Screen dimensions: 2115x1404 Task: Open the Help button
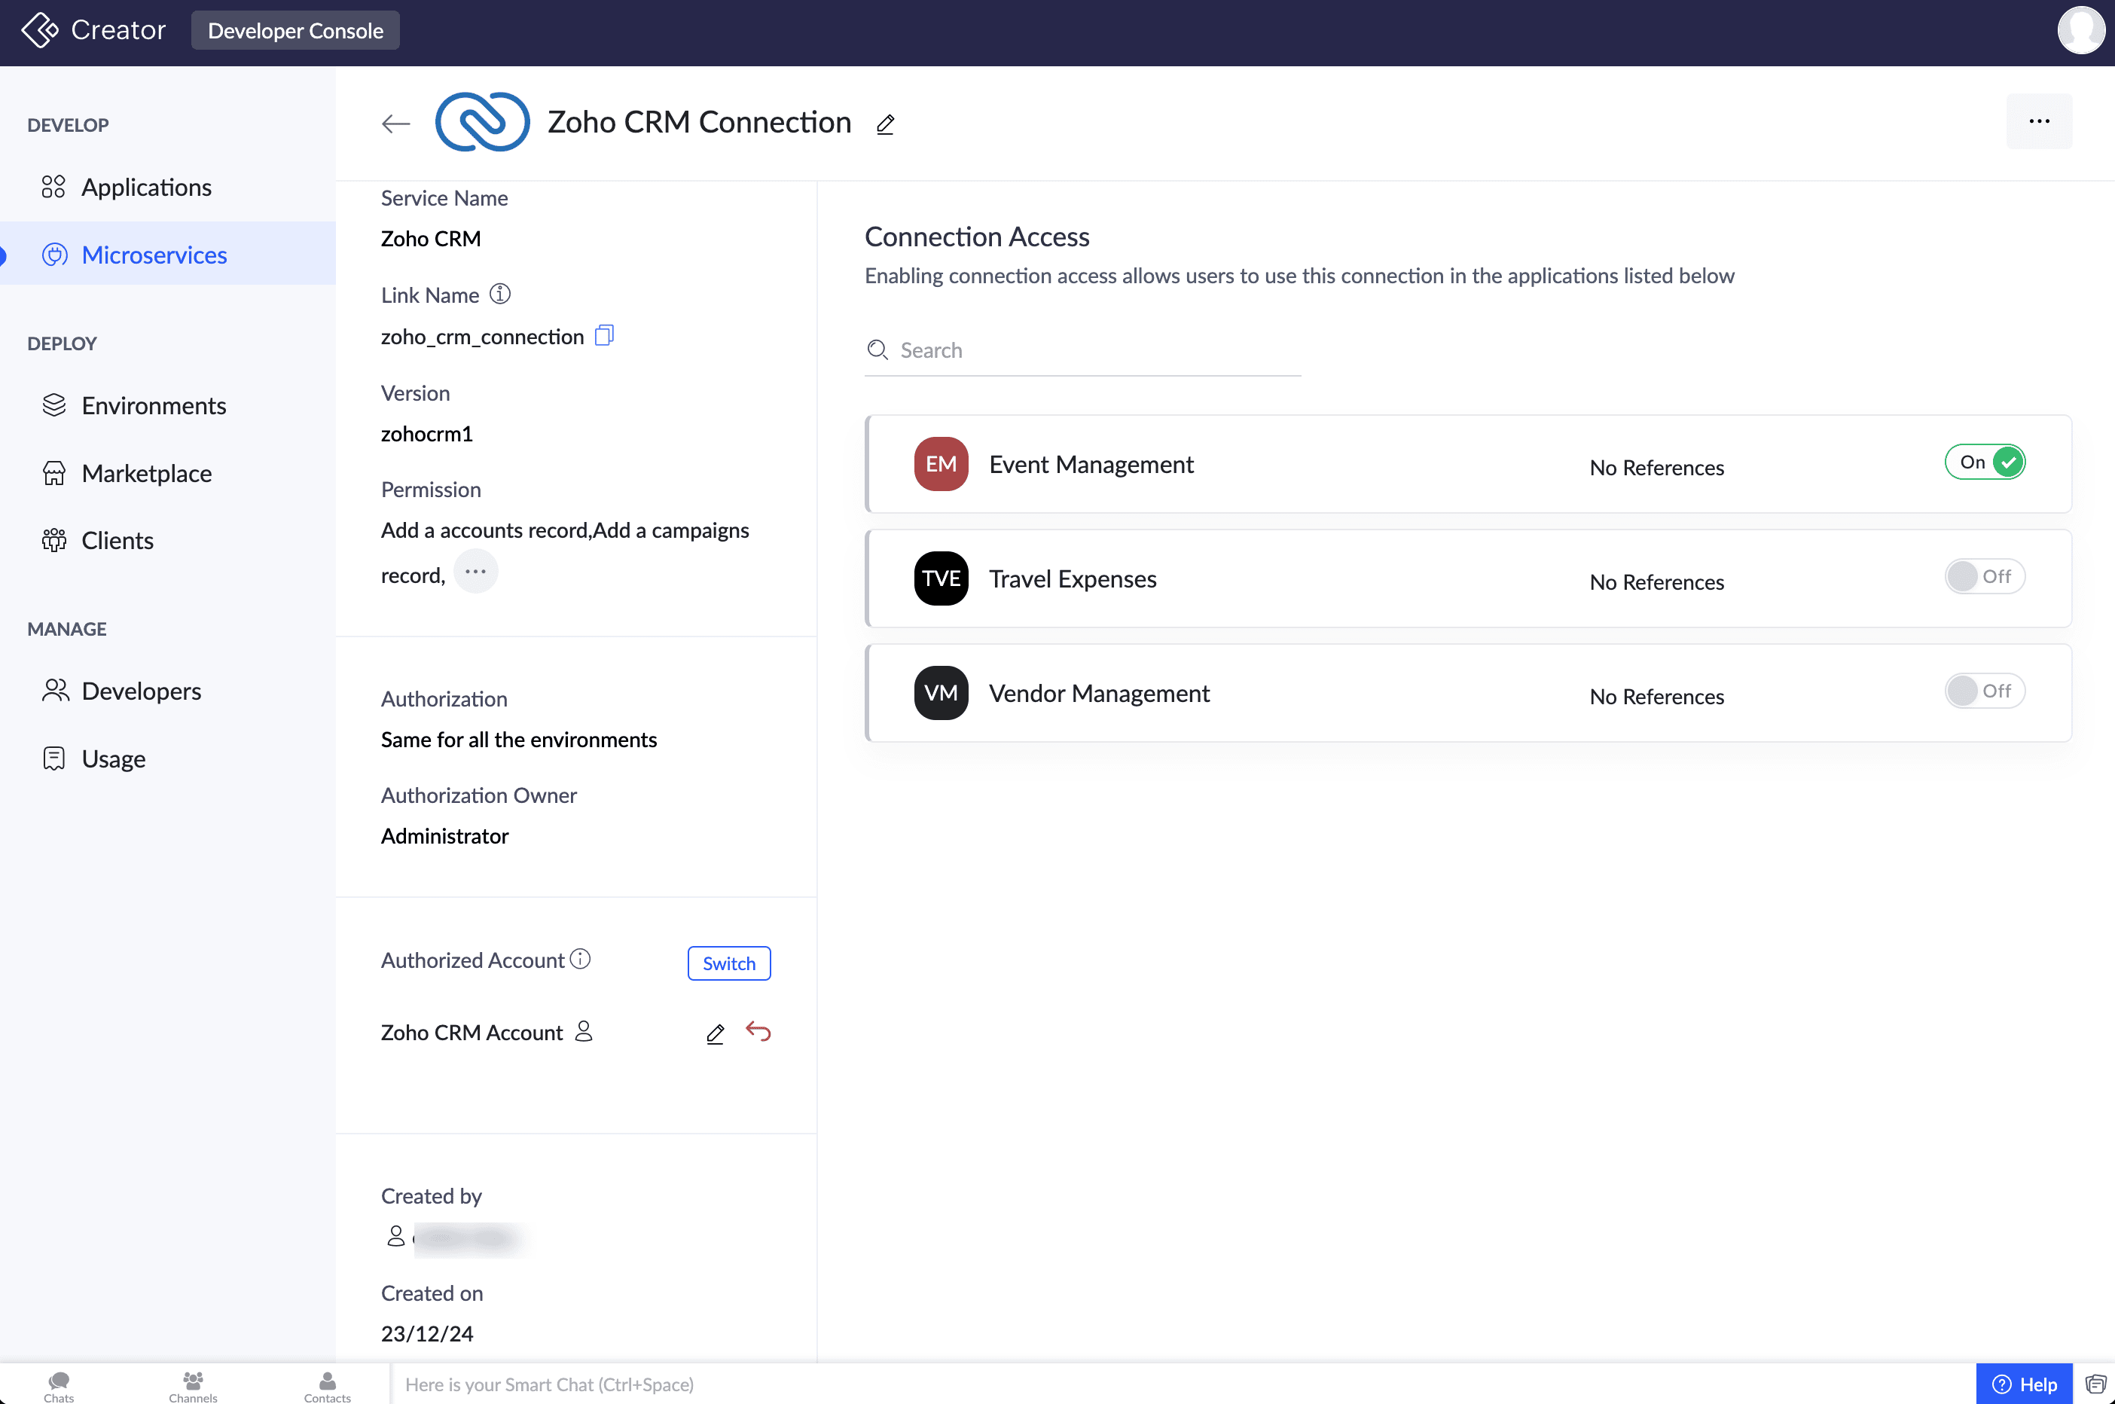pyautogui.click(x=2024, y=1384)
